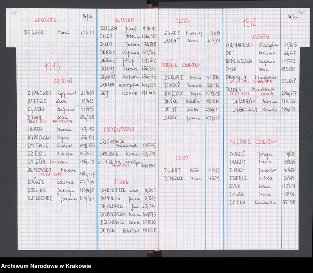Click the DRWAL Zofia entry
Screen dimensions: 313x273
click(x=61, y=117)
